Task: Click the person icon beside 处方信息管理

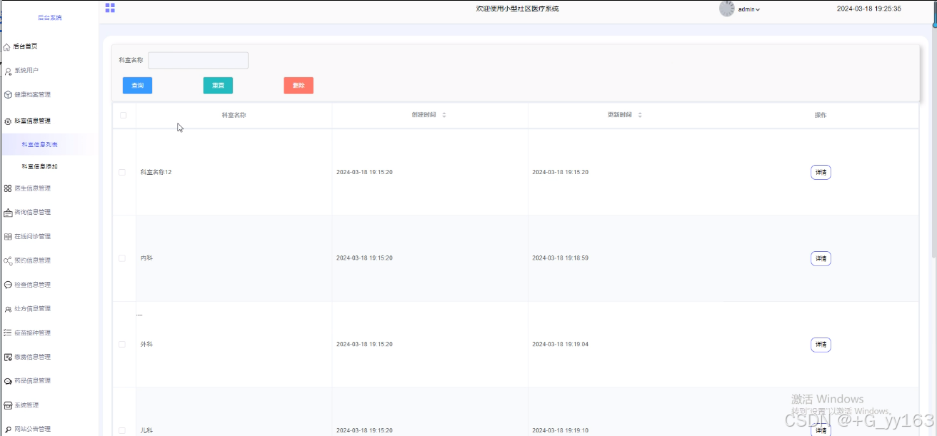Action: [8, 309]
